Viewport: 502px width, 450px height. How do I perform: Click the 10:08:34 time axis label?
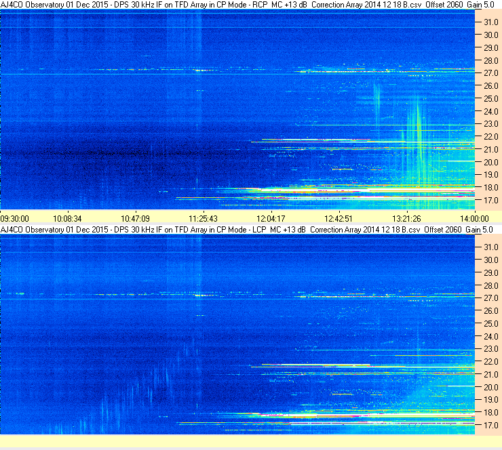(x=67, y=219)
